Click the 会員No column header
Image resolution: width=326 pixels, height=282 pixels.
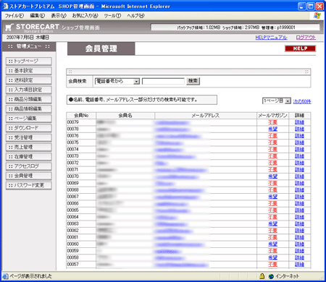(x=81, y=116)
